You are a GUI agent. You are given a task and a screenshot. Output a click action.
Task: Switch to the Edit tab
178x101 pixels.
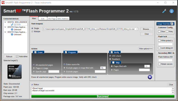click(x=43, y=19)
